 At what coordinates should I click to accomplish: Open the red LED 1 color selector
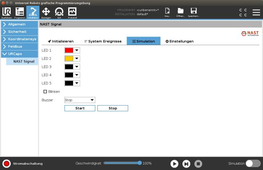(x=72, y=50)
